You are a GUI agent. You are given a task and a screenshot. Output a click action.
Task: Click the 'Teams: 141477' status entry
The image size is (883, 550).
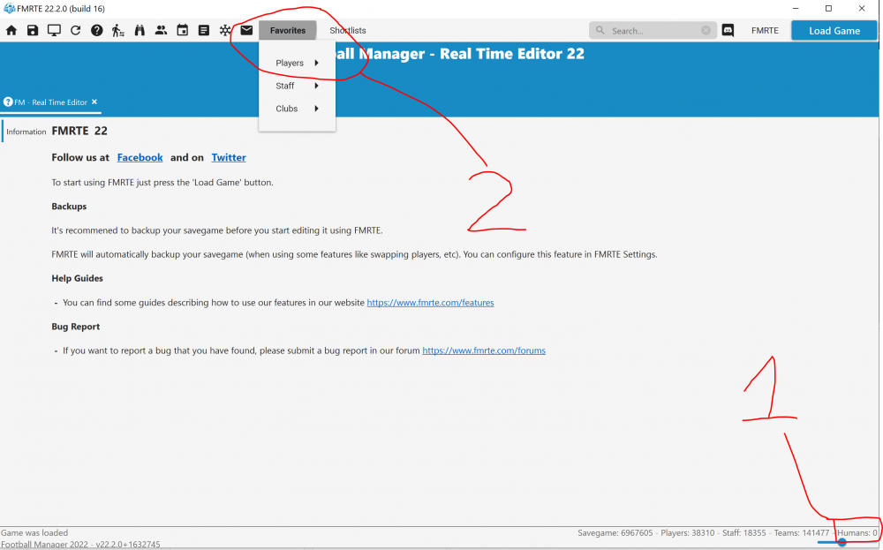[802, 532]
